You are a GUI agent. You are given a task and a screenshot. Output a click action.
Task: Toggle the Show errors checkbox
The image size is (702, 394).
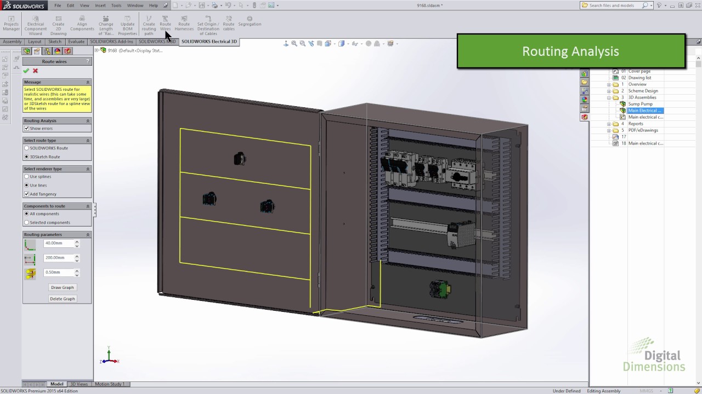click(x=26, y=128)
